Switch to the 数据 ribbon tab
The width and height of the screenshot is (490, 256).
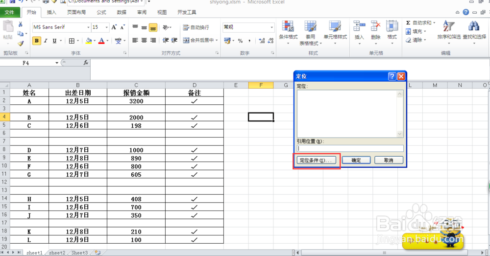(x=122, y=12)
